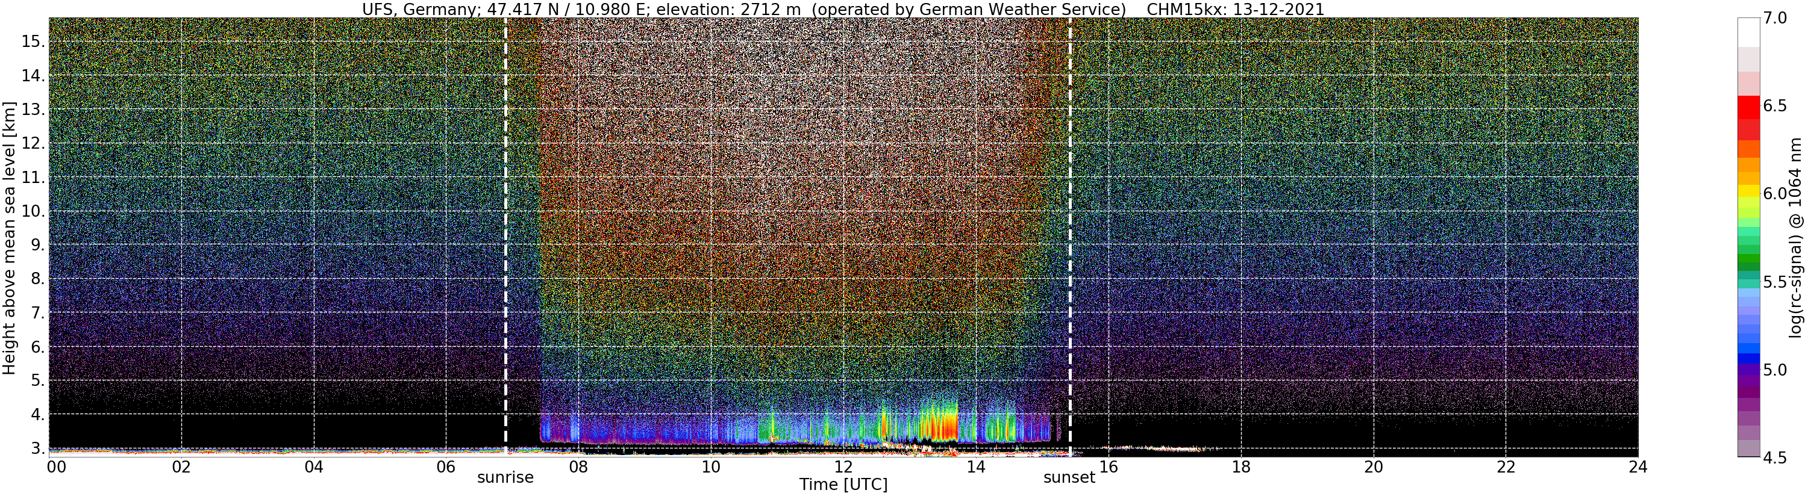The image size is (1808, 496).
Task: Click the 02 tick label on the time axis
Action: 182,467
